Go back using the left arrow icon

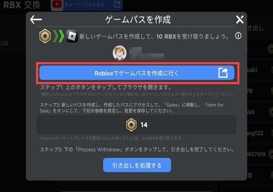[36, 19]
